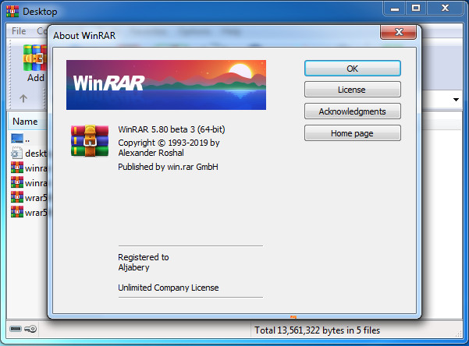Visit the WinRAR Home page button
The width and height of the screenshot is (469, 346).
point(353,133)
